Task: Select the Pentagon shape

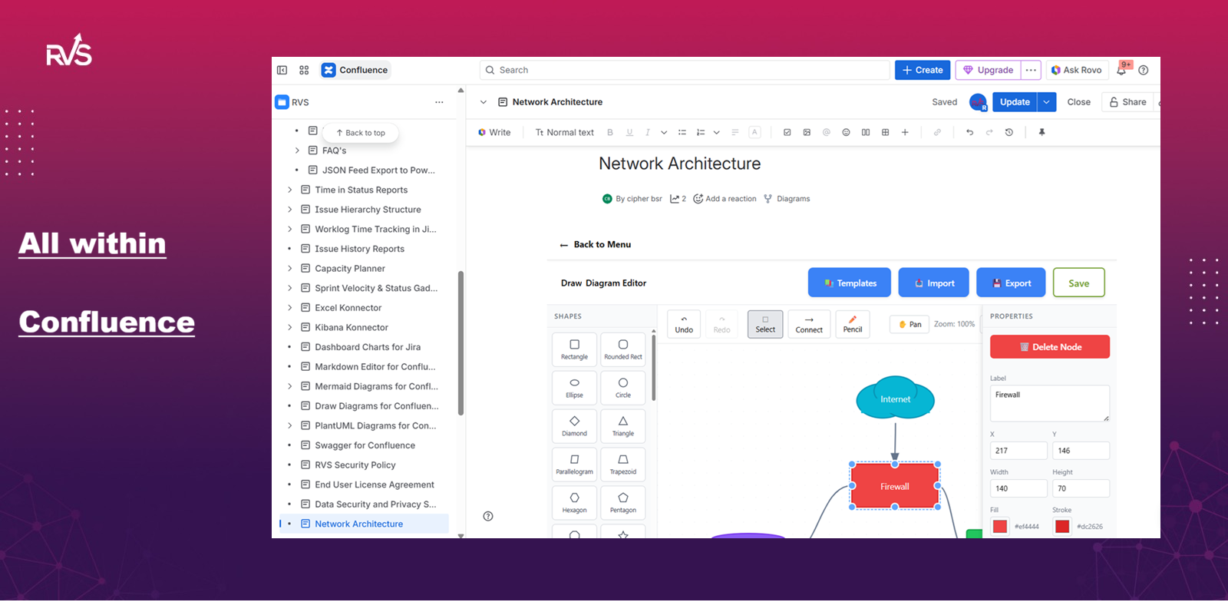Action: pos(623,503)
